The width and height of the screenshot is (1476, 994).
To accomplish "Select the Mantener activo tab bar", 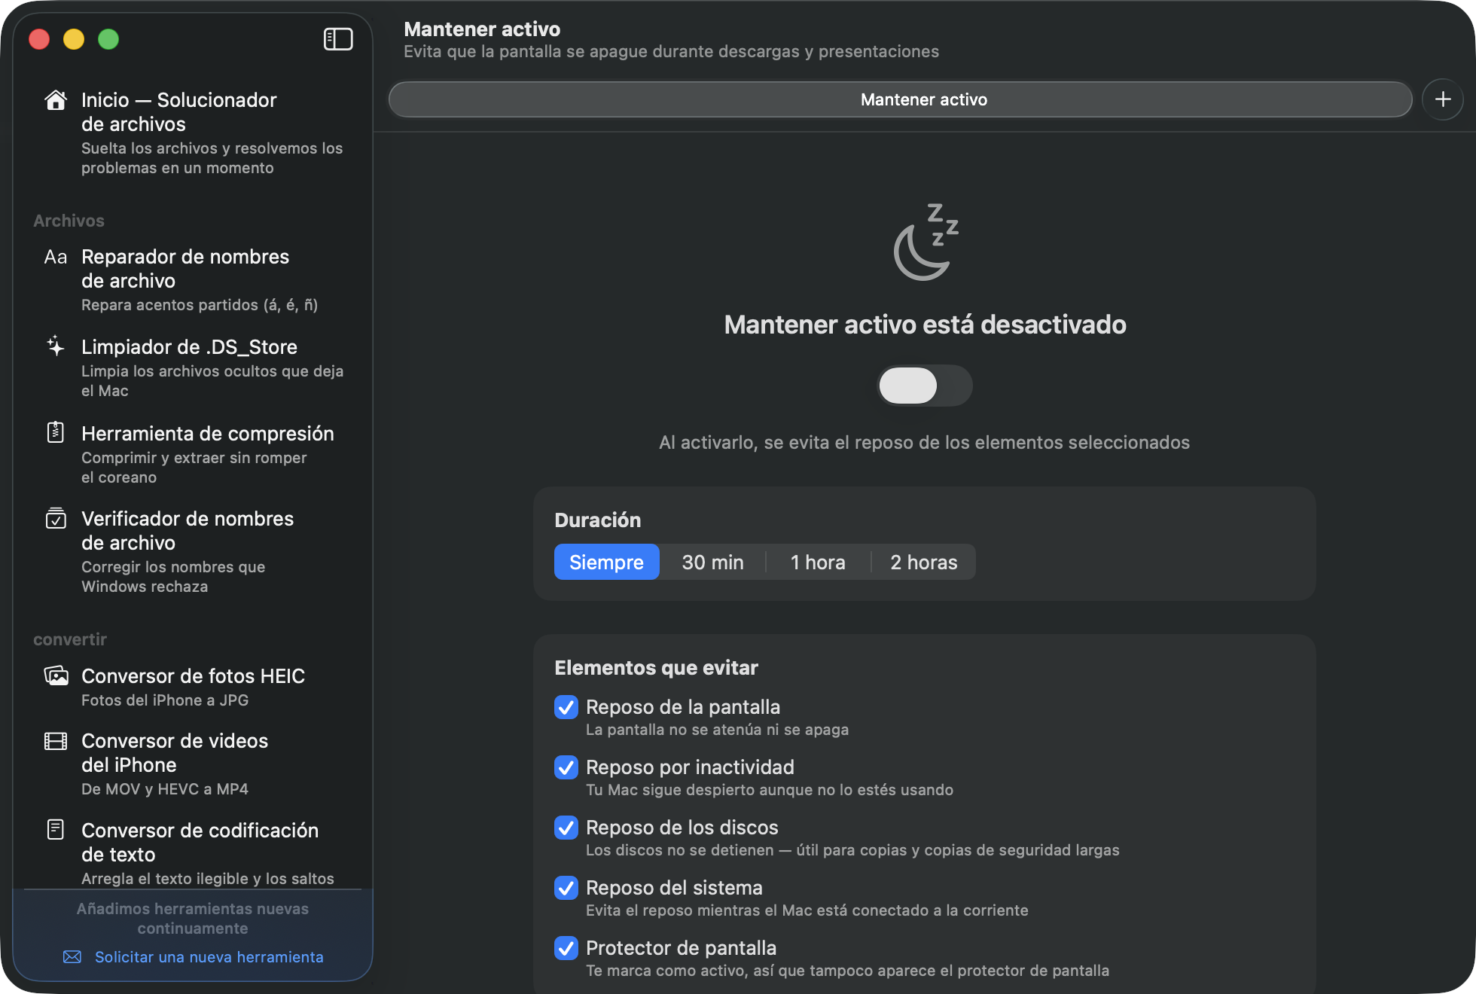I will click(900, 99).
